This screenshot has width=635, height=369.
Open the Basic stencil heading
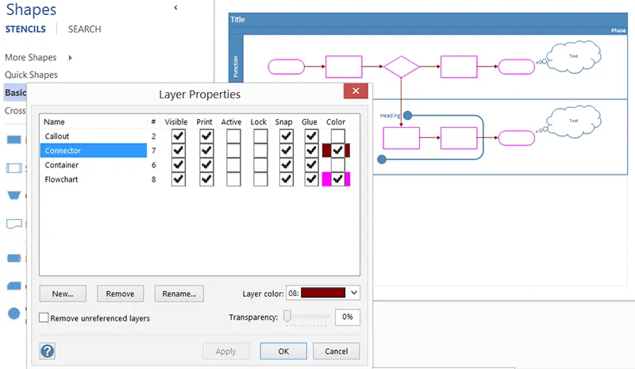pos(15,92)
